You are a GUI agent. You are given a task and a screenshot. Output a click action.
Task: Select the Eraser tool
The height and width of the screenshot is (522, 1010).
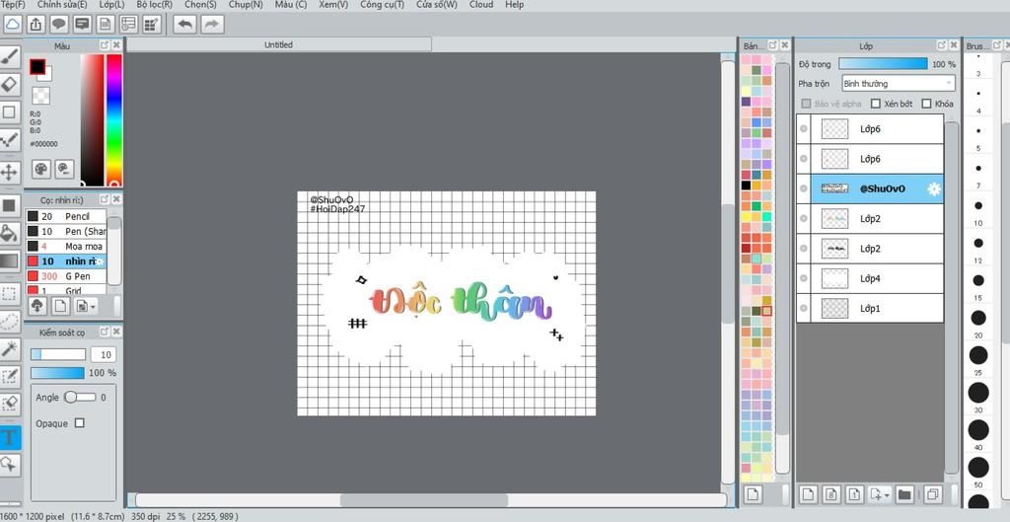click(10, 85)
